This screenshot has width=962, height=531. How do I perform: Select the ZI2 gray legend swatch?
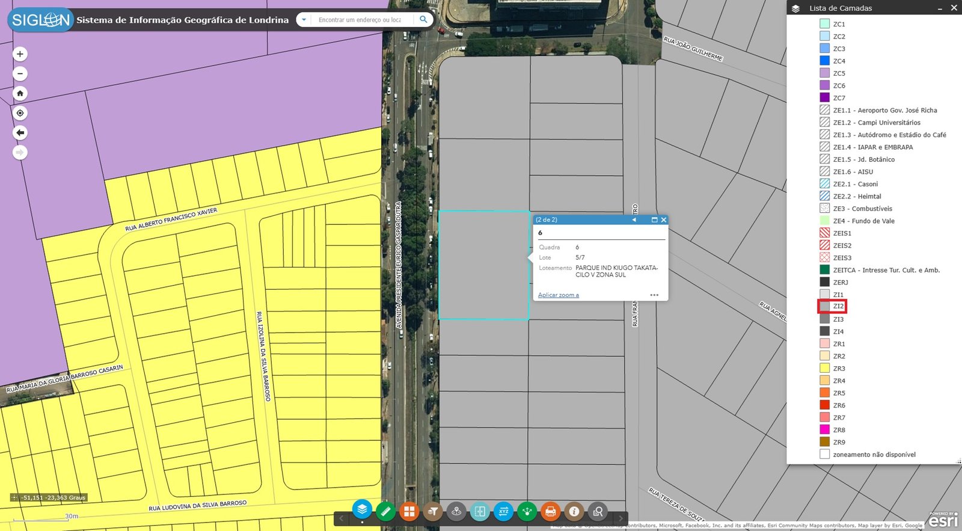825,307
